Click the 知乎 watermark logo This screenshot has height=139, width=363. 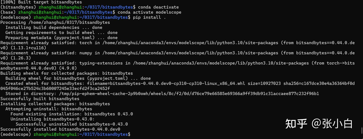[x=296, y=124]
